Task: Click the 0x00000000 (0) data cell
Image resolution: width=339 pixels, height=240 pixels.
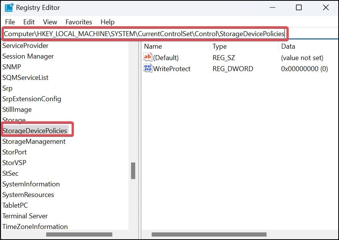Action: [x=304, y=68]
